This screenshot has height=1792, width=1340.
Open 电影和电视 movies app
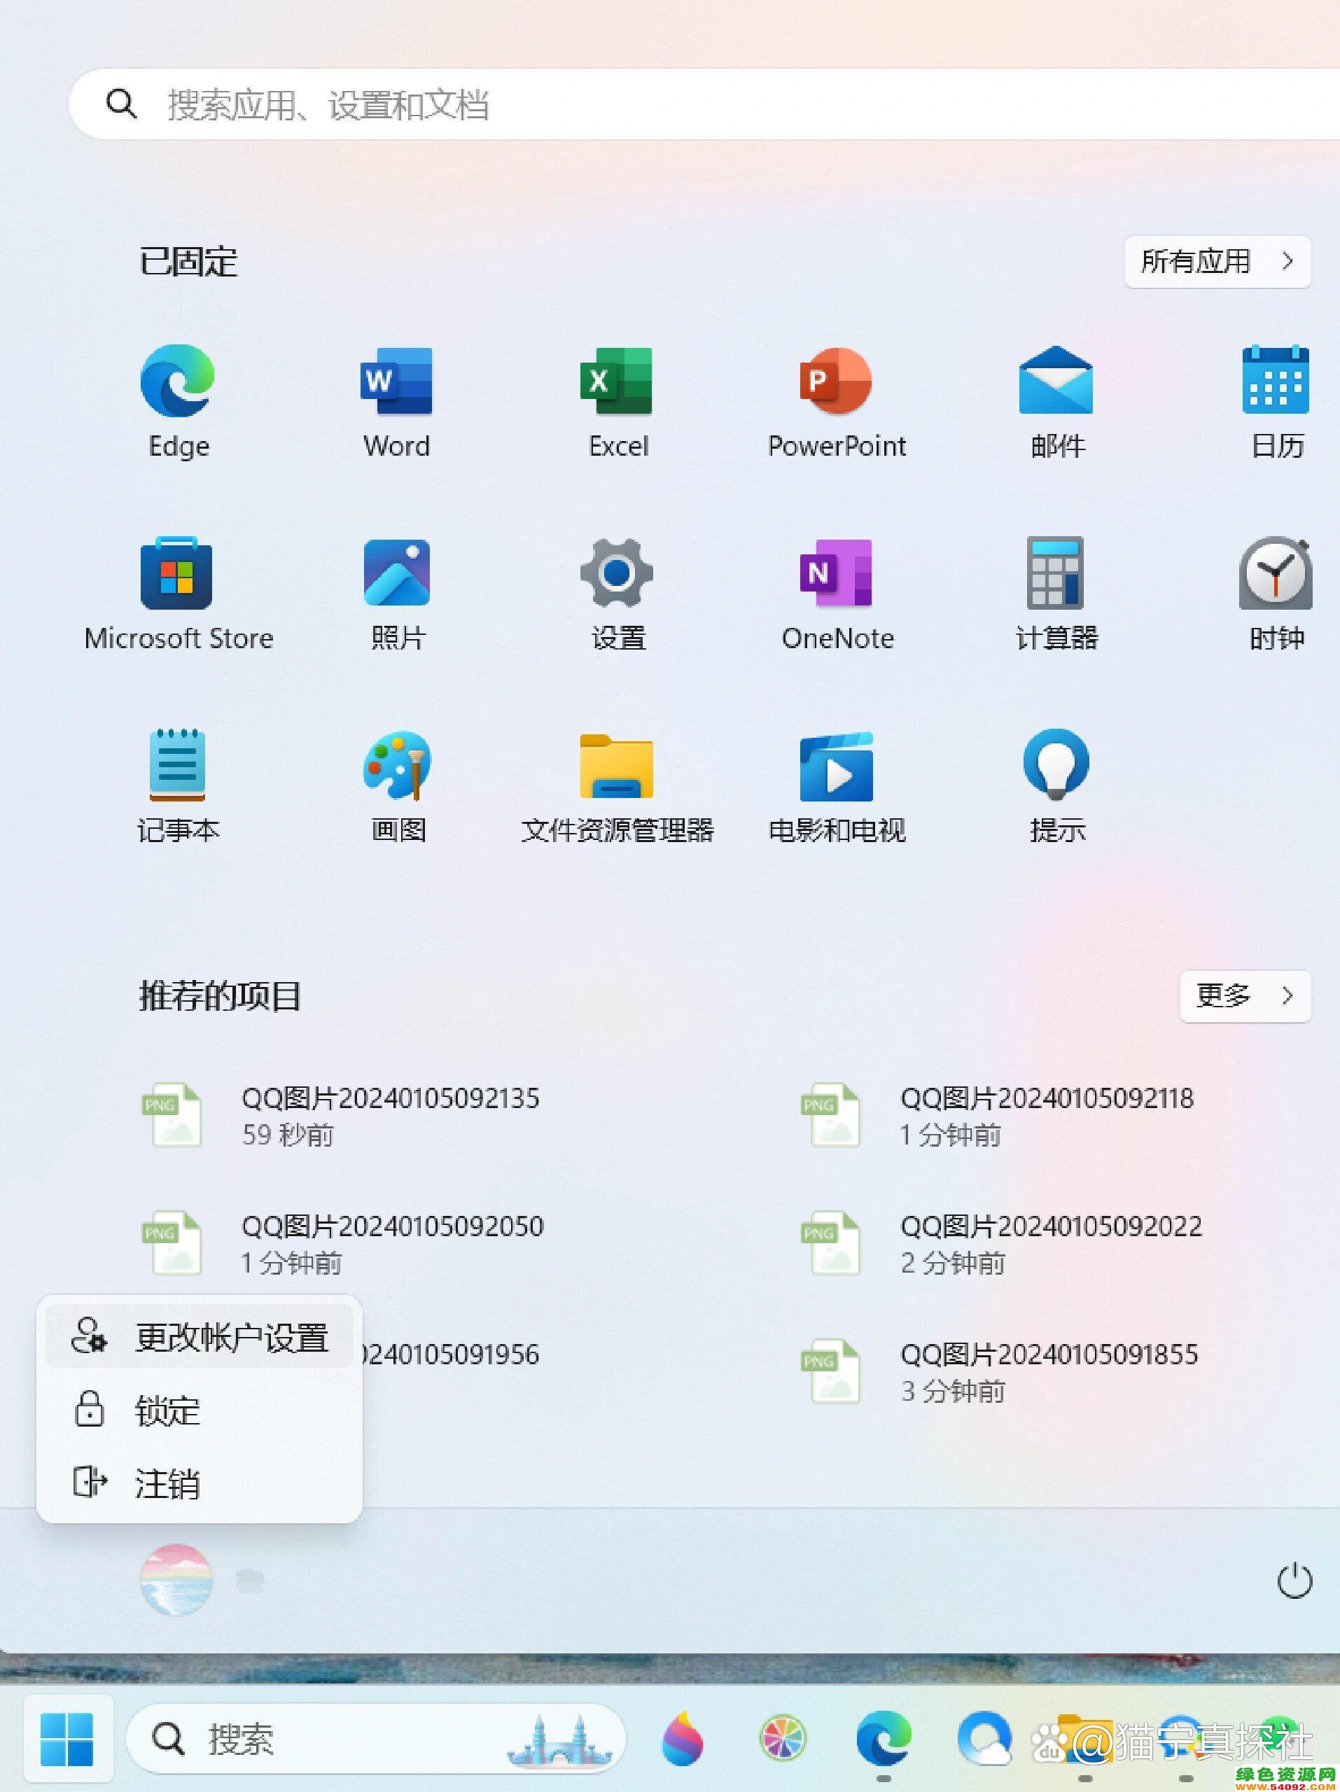pos(837,786)
